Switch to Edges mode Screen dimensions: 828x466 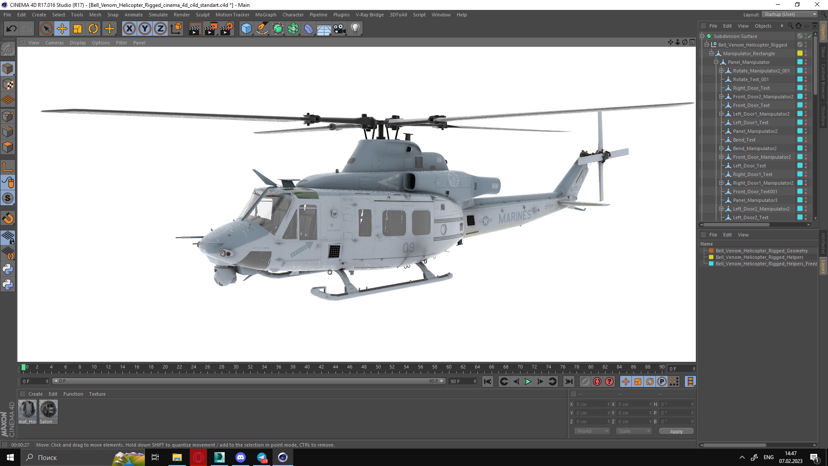8,132
